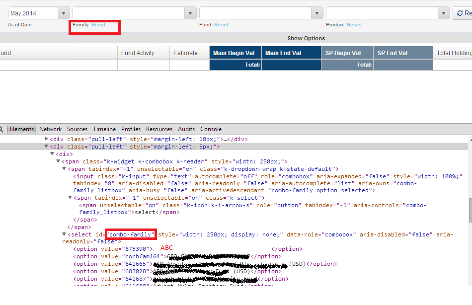This screenshot has height=305, width=472.
Task: Collapse the k-widget k-combobox span node
Action: [x=58, y=162]
